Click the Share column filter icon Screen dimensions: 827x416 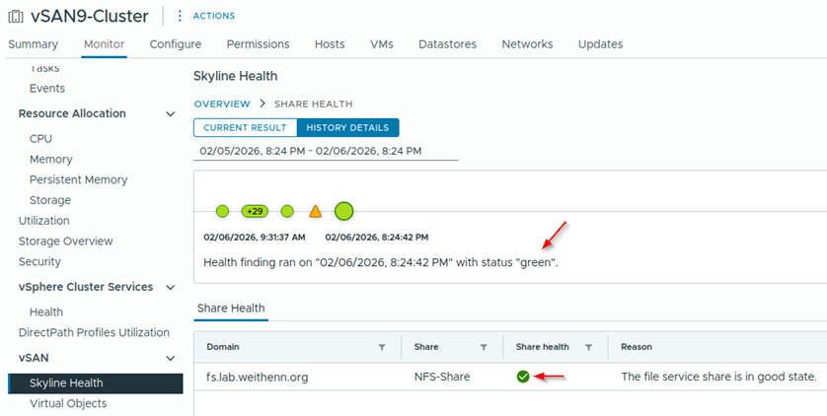click(484, 347)
